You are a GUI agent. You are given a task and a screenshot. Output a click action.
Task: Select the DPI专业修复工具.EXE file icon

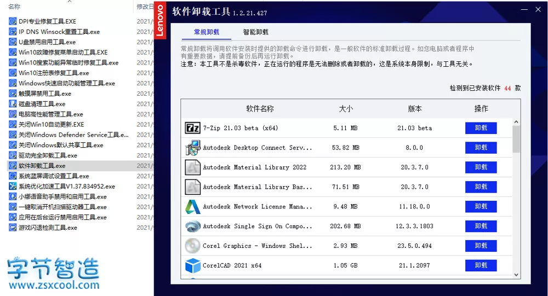point(13,21)
